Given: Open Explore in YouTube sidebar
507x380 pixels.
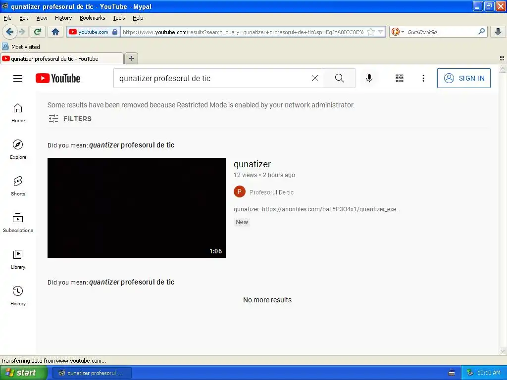Looking at the screenshot, I should coord(18,149).
